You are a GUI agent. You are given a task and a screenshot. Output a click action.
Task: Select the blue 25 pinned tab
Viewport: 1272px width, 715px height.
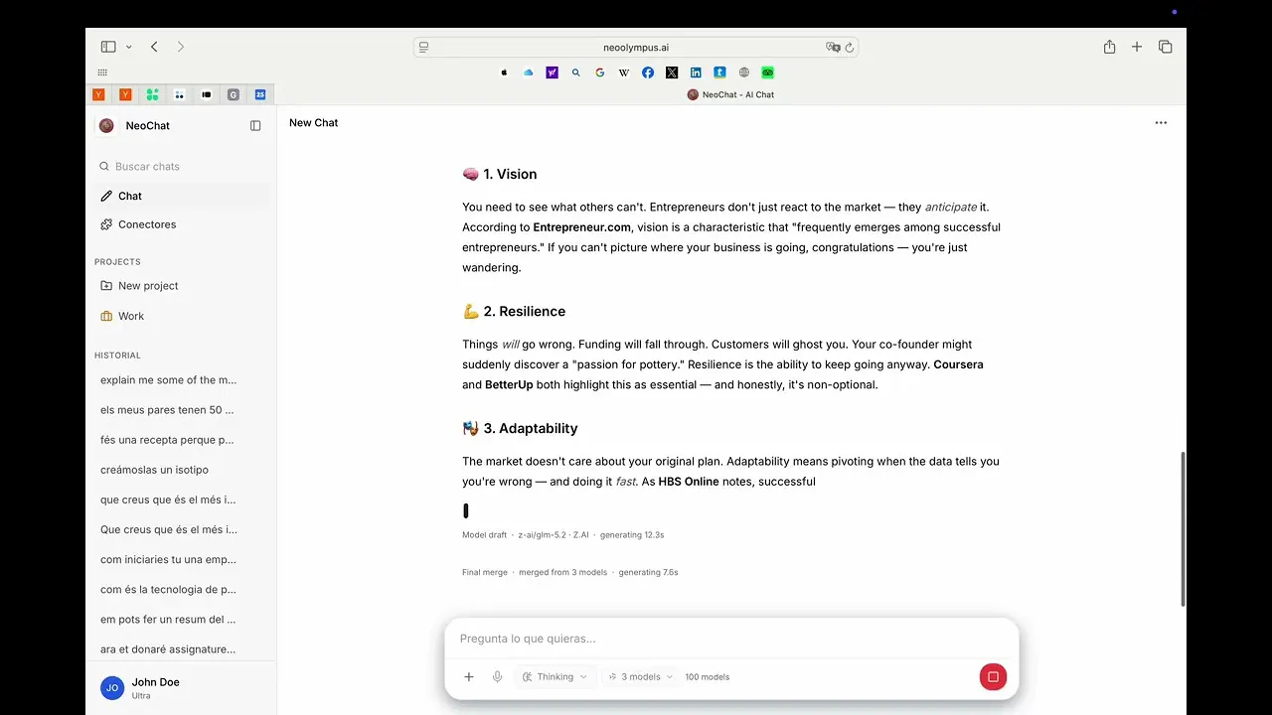[260, 94]
